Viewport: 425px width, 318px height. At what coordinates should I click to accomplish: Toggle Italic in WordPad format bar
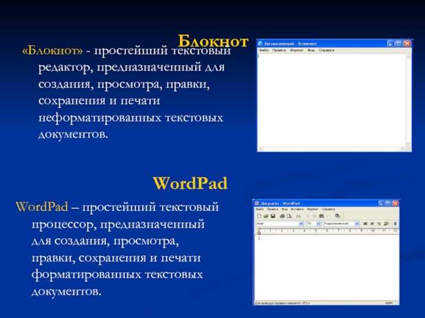click(372, 224)
